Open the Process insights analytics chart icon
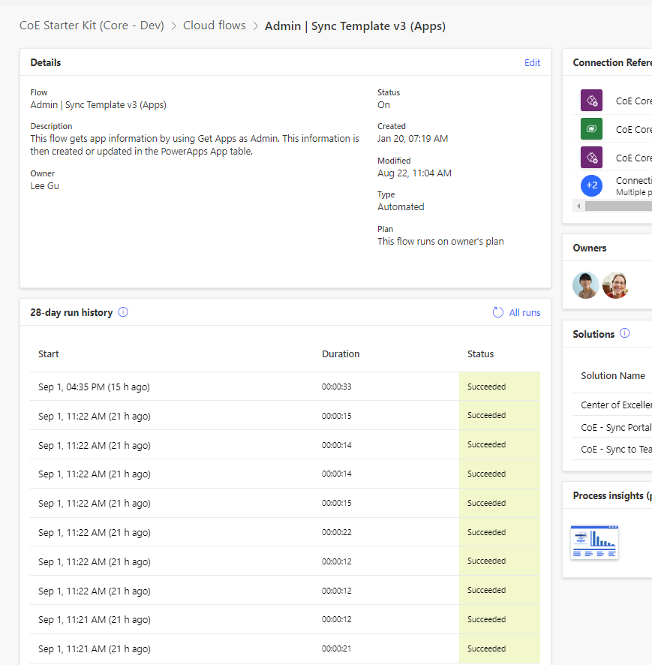The height and width of the screenshot is (665, 652). [x=594, y=542]
